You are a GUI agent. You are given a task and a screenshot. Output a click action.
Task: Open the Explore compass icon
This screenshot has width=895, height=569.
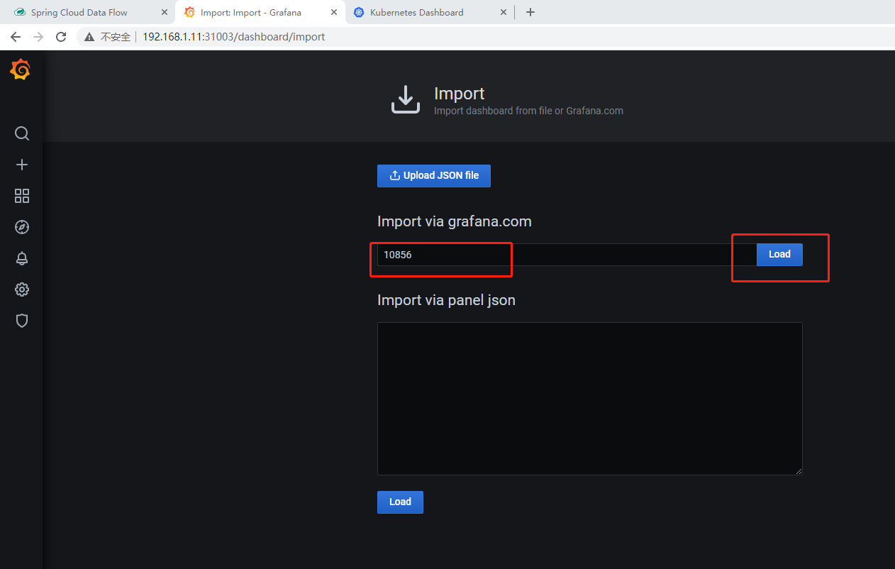pos(22,227)
